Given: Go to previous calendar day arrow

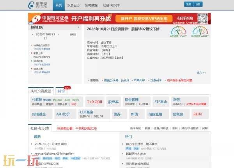Looking at the screenshot, I should 32,34.
